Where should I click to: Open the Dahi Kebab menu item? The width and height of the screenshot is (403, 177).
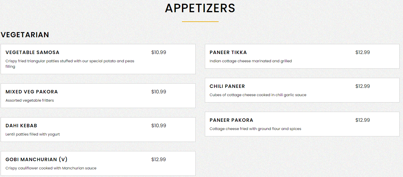21,126
